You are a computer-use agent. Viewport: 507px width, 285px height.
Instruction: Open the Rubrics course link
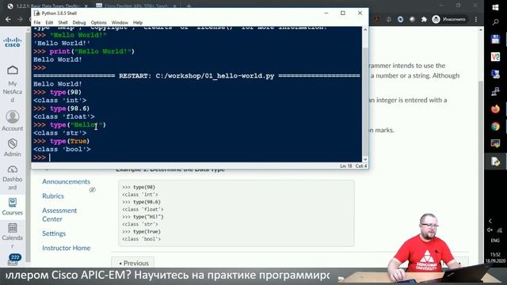(x=53, y=196)
